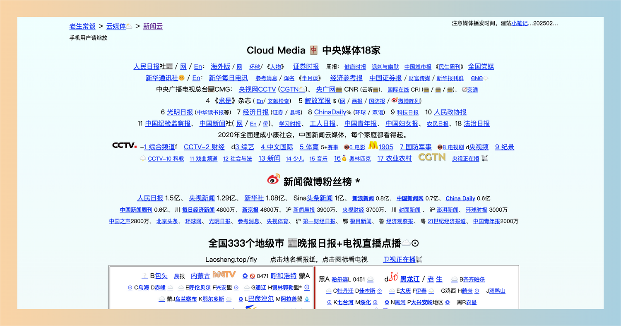Viewport: 621px width, 326px height.
Task: Open the ChinaDaily link in the central media list
Action: [x=330, y=112]
